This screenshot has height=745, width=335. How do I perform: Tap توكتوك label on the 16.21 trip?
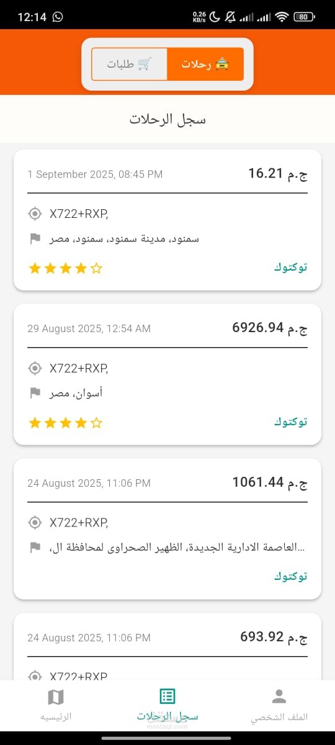coord(291,268)
